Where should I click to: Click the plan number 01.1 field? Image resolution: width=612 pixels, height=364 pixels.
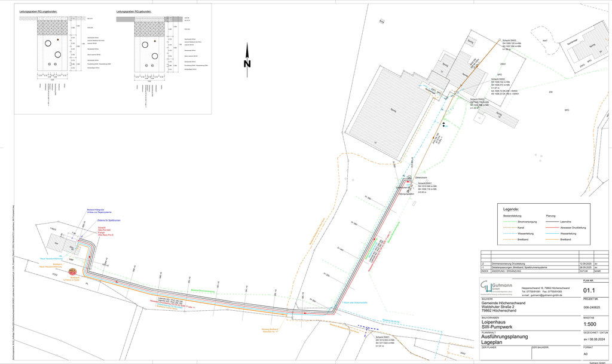pyautogui.click(x=589, y=290)
